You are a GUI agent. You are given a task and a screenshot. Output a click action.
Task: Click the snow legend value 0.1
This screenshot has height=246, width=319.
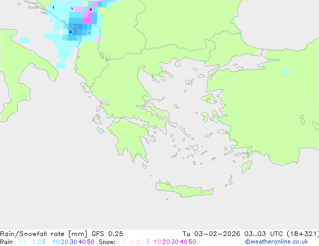point(120,242)
